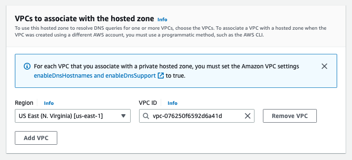This screenshot has height=160, width=352.
Task: Click Remove VPC button
Action: (290, 116)
